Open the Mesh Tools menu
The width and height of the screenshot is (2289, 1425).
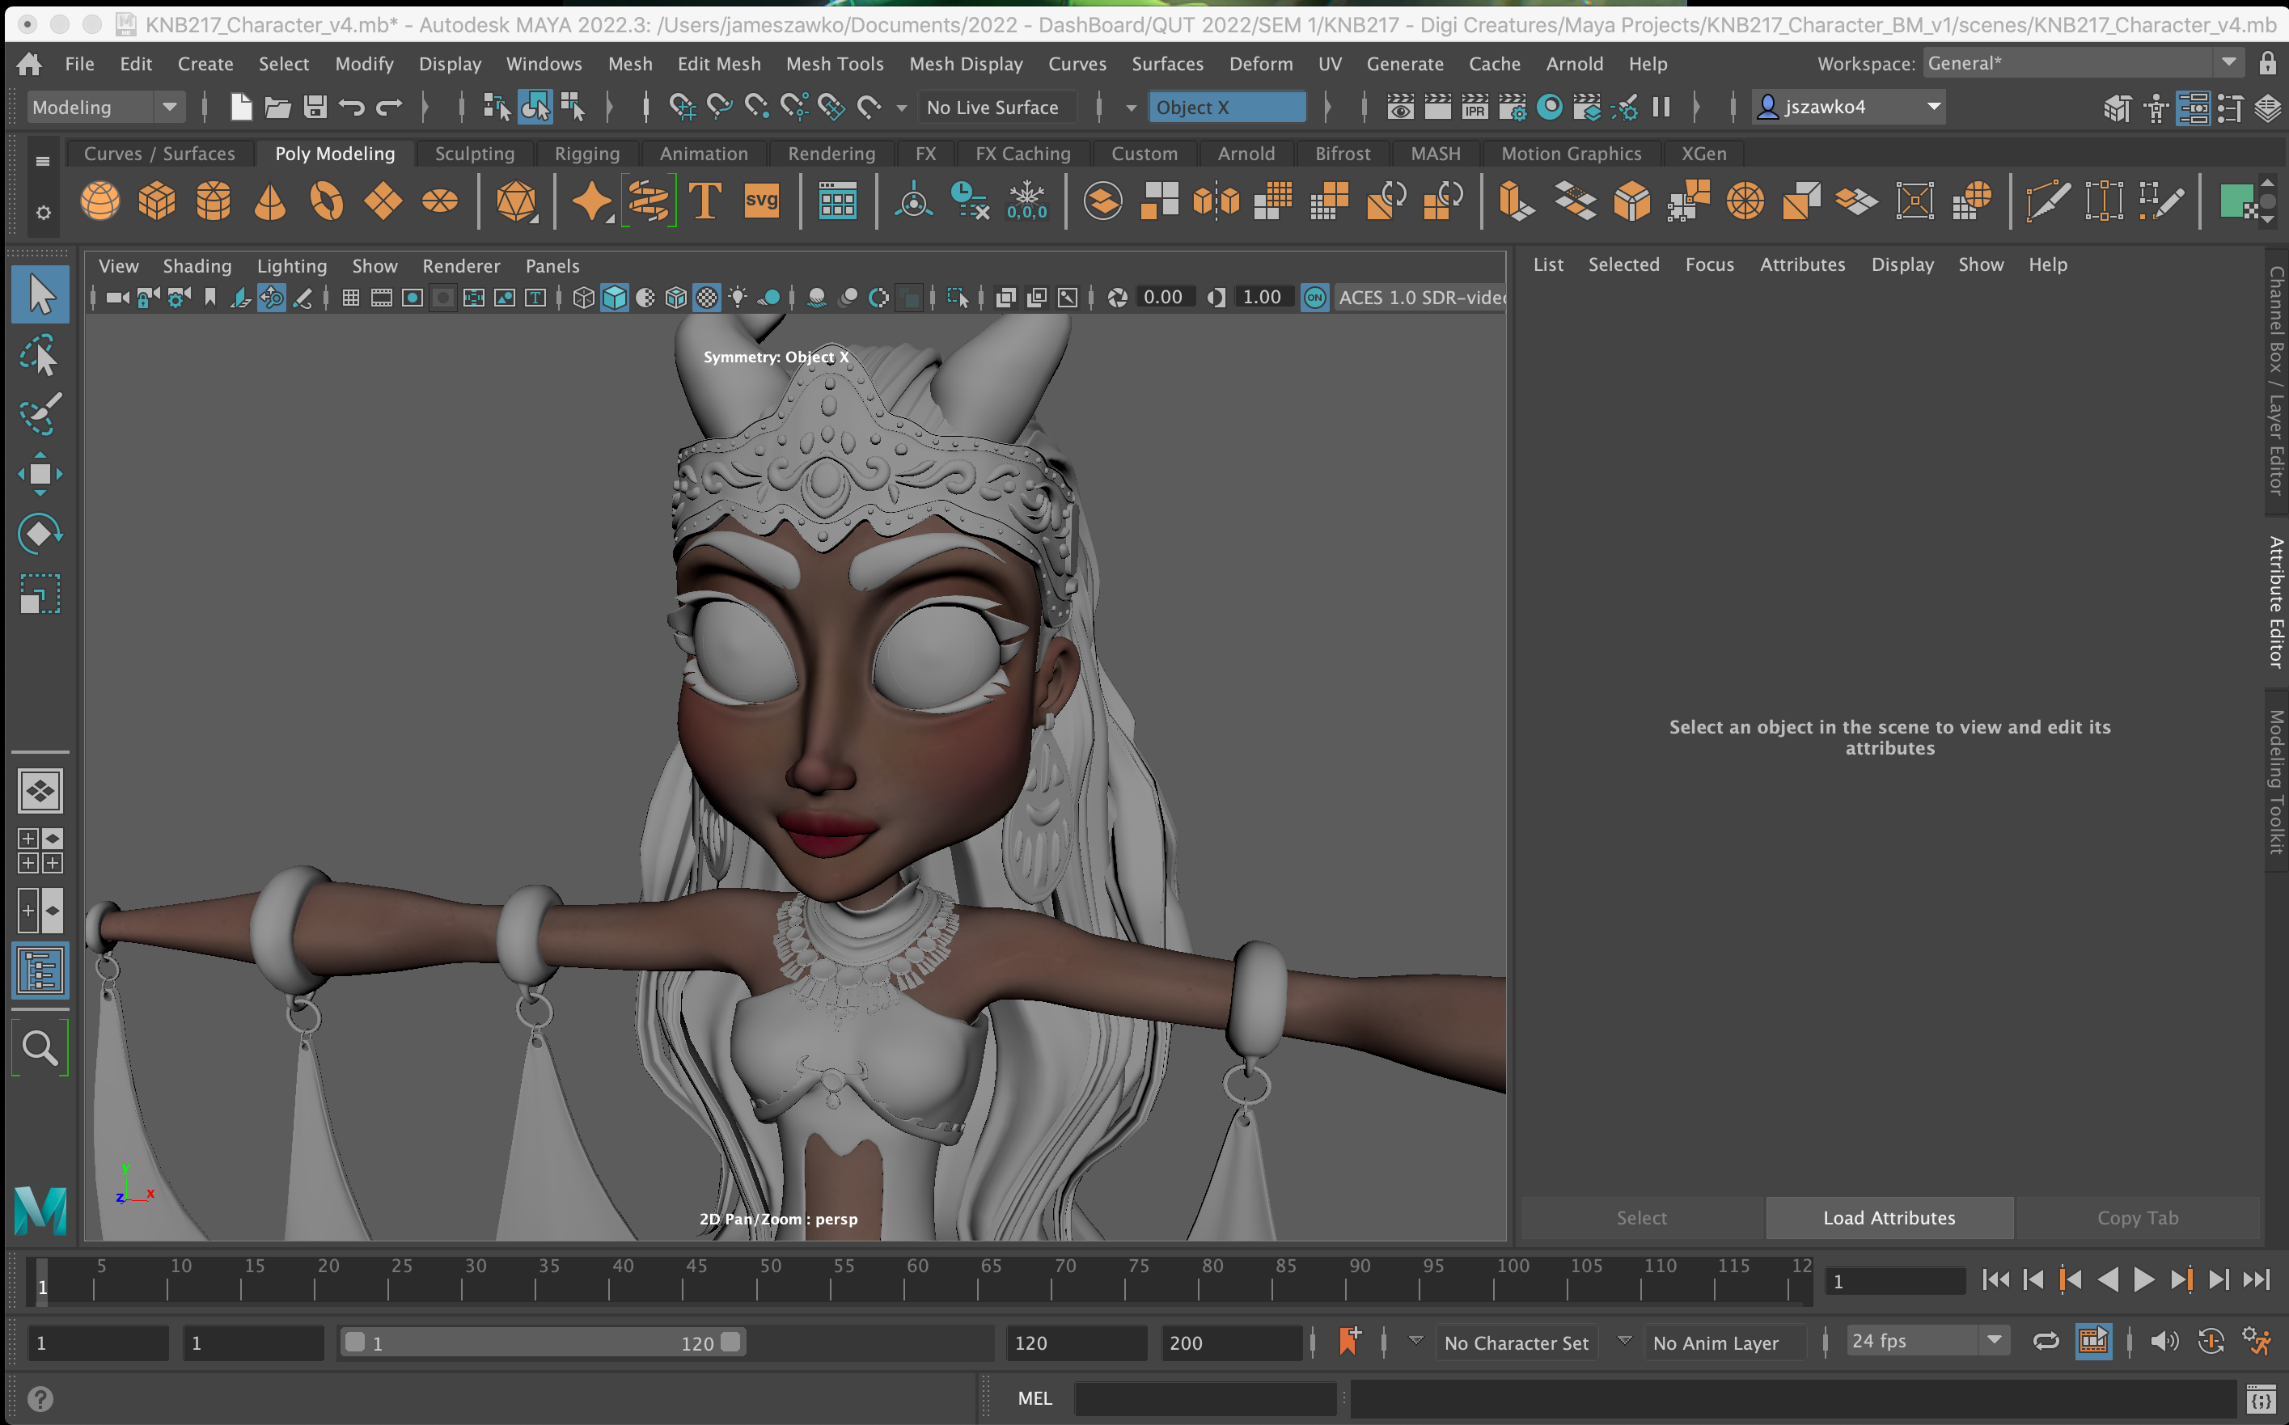(834, 63)
